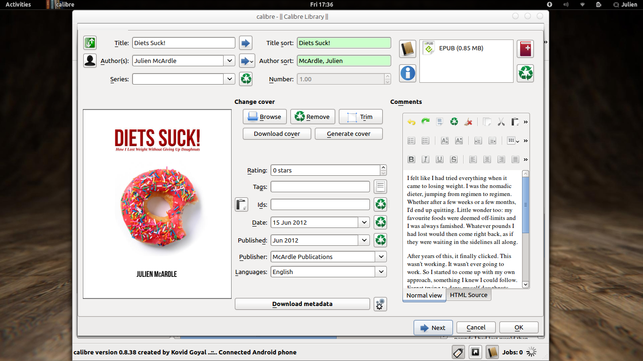Click Generate cover button
Screen dimensions: 643x361
(349, 133)
